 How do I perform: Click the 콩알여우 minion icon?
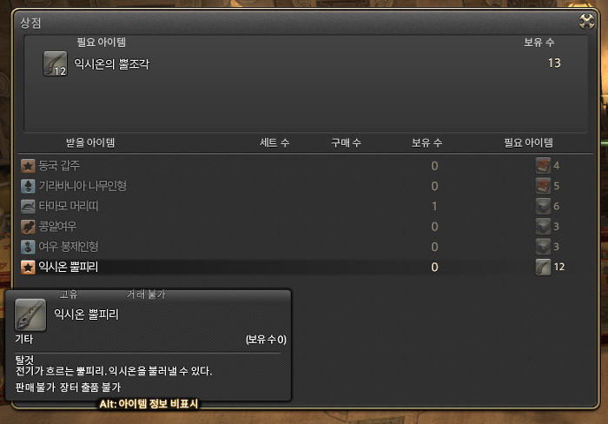[28, 227]
